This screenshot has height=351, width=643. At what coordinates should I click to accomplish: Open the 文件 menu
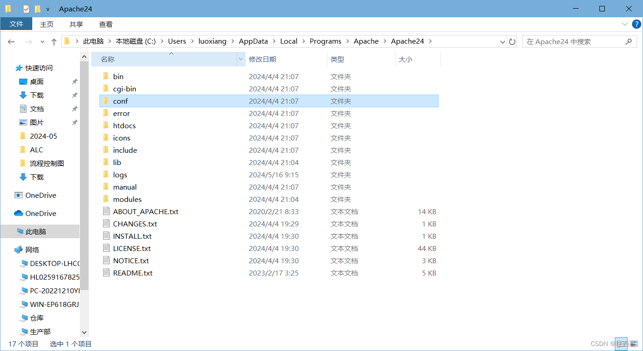coord(16,24)
